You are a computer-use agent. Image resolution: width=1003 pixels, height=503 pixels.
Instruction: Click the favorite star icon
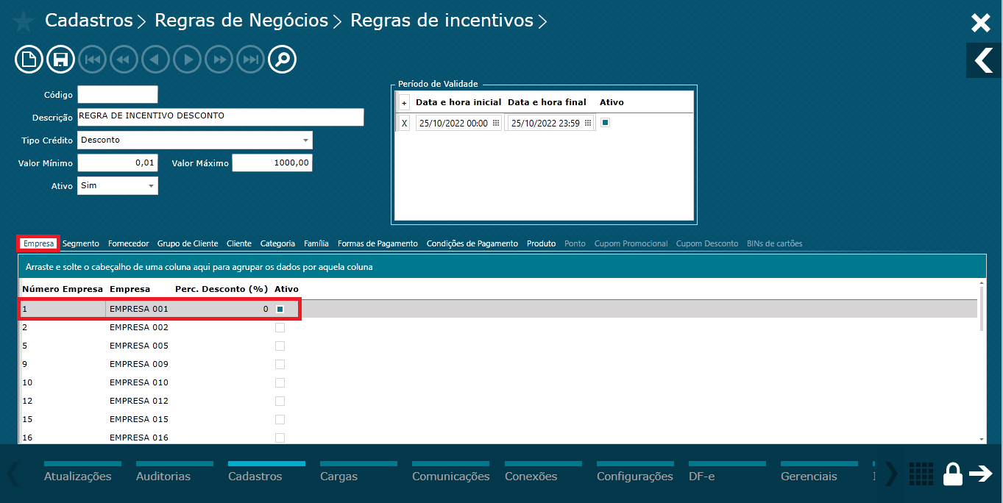(23, 21)
